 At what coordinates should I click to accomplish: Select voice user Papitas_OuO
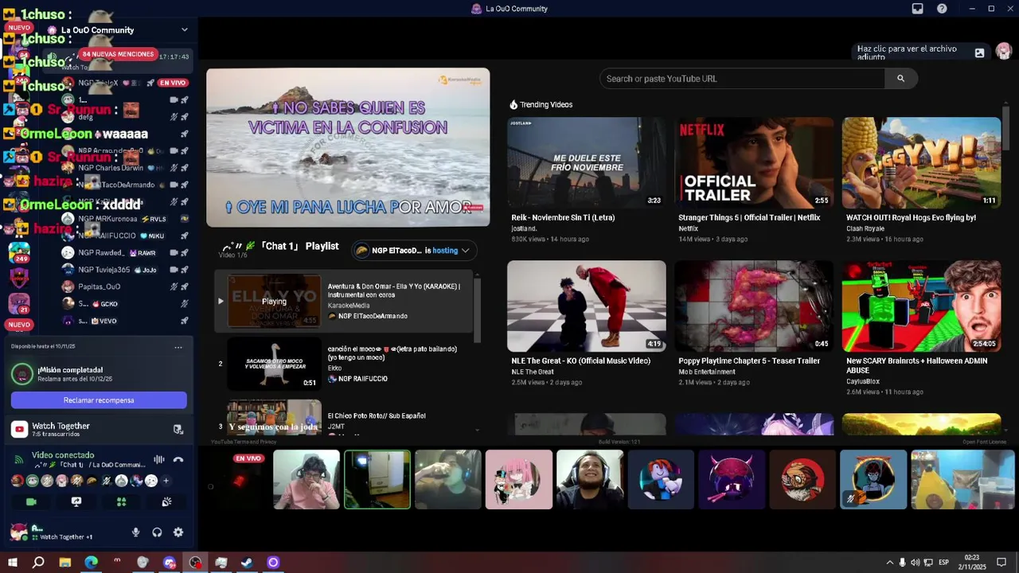(x=124, y=286)
